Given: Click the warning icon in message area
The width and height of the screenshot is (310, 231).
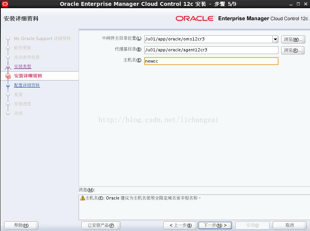Looking at the screenshot, I should click(82, 198).
